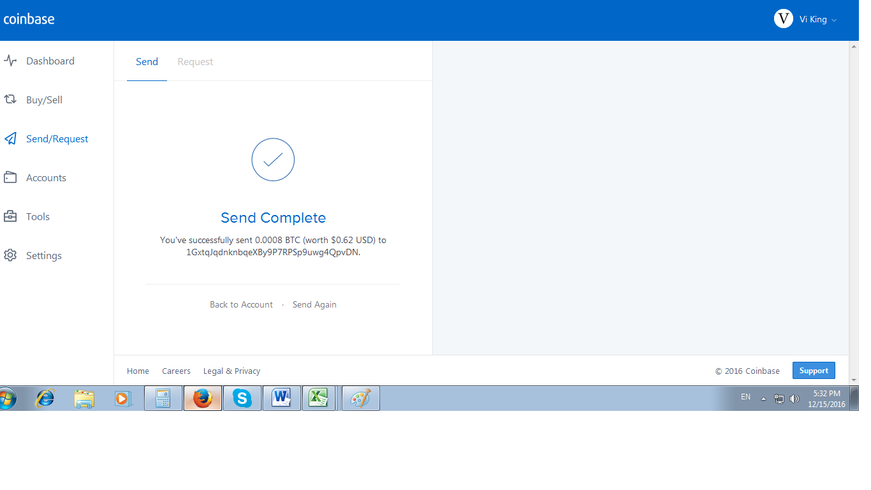
Task: Open the Tools section
Action: click(38, 217)
